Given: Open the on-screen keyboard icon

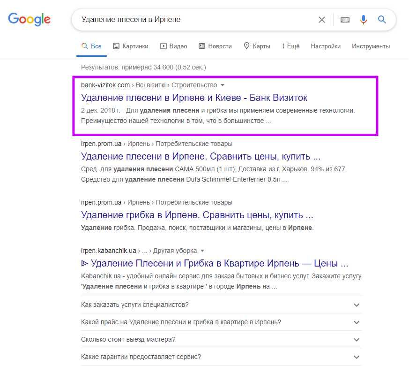Looking at the screenshot, I should point(345,20).
